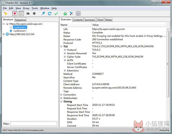Select the second <unknown> request with up arrow
The height and width of the screenshot is (134, 172).
pyautogui.click(x=20, y=31)
